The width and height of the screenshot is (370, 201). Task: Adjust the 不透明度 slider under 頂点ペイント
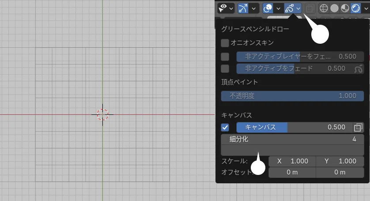tap(292, 96)
